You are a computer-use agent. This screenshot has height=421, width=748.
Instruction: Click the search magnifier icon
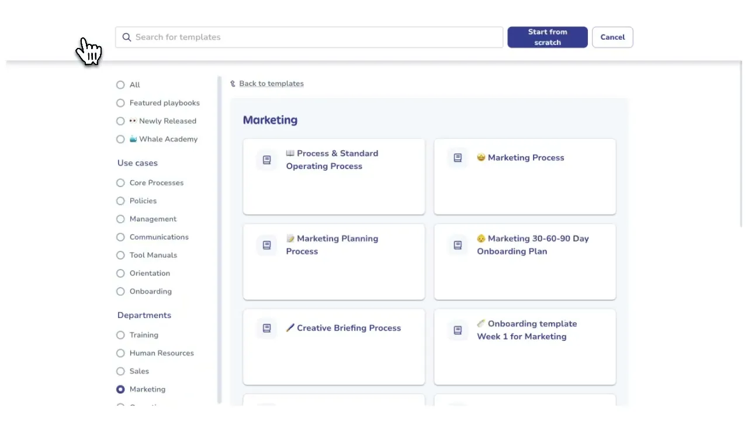(x=127, y=37)
